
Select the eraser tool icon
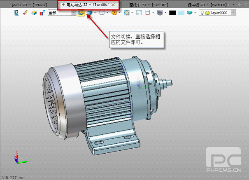pyautogui.click(x=25, y=13)
